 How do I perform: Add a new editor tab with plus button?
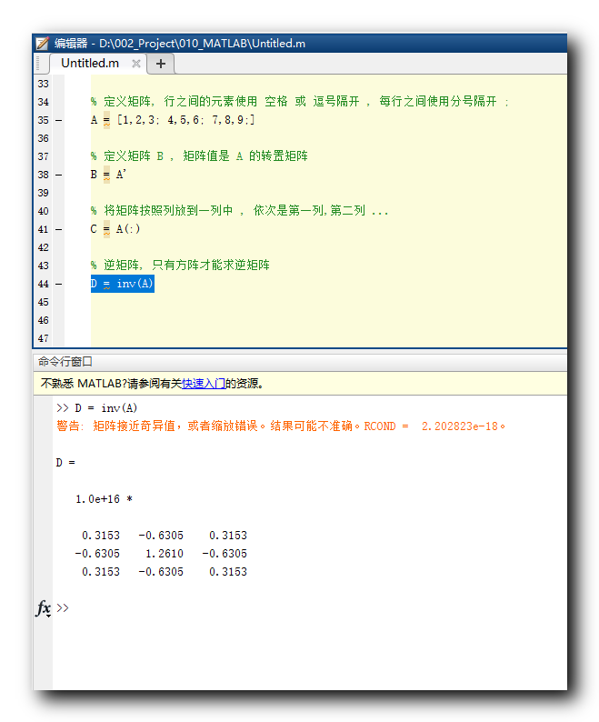[161, 64]
